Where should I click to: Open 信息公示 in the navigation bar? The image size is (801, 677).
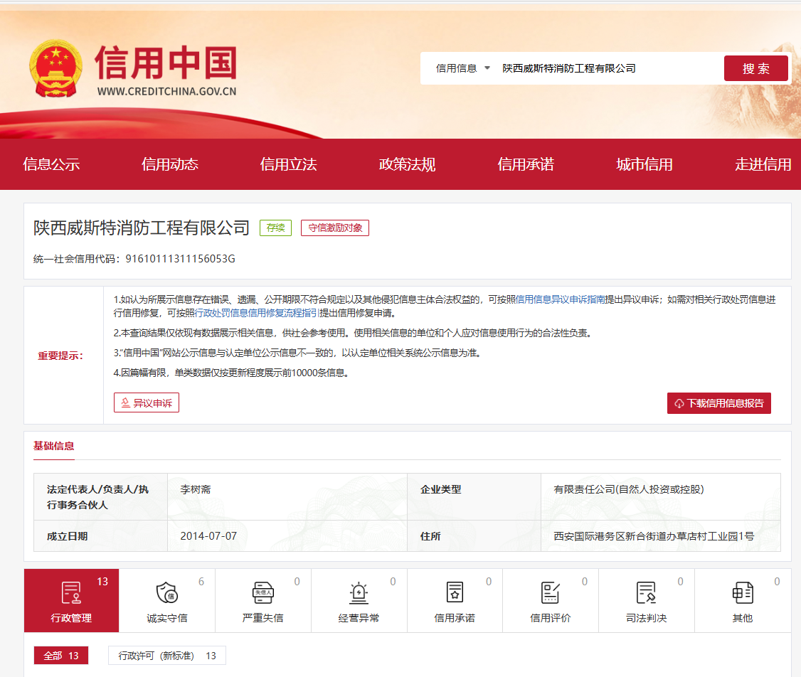pos(51,165)
